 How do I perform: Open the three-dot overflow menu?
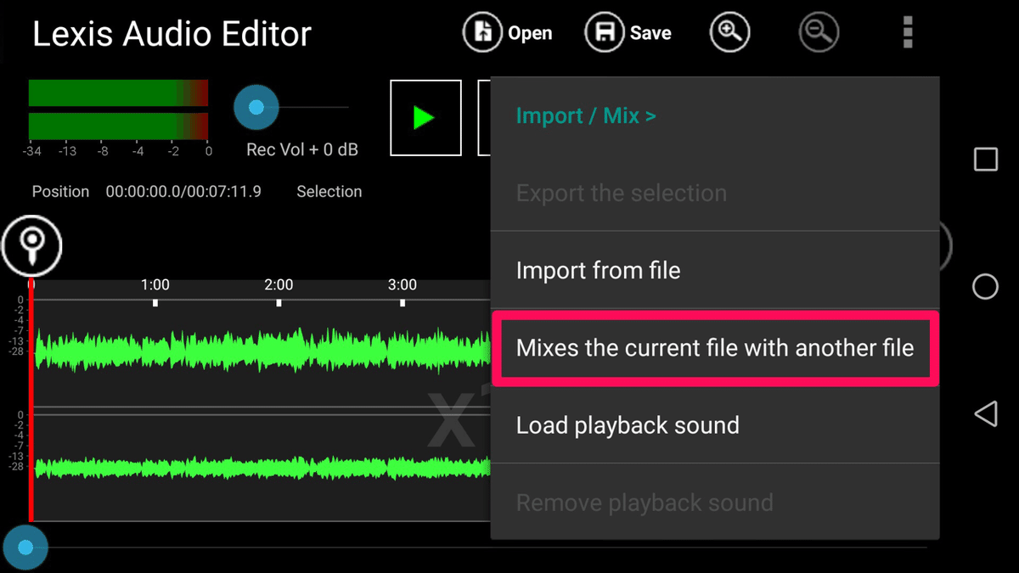pos(908,33)
